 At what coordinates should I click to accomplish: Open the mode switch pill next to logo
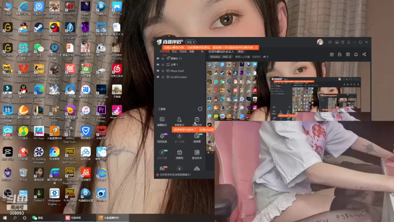click(191, 42)
